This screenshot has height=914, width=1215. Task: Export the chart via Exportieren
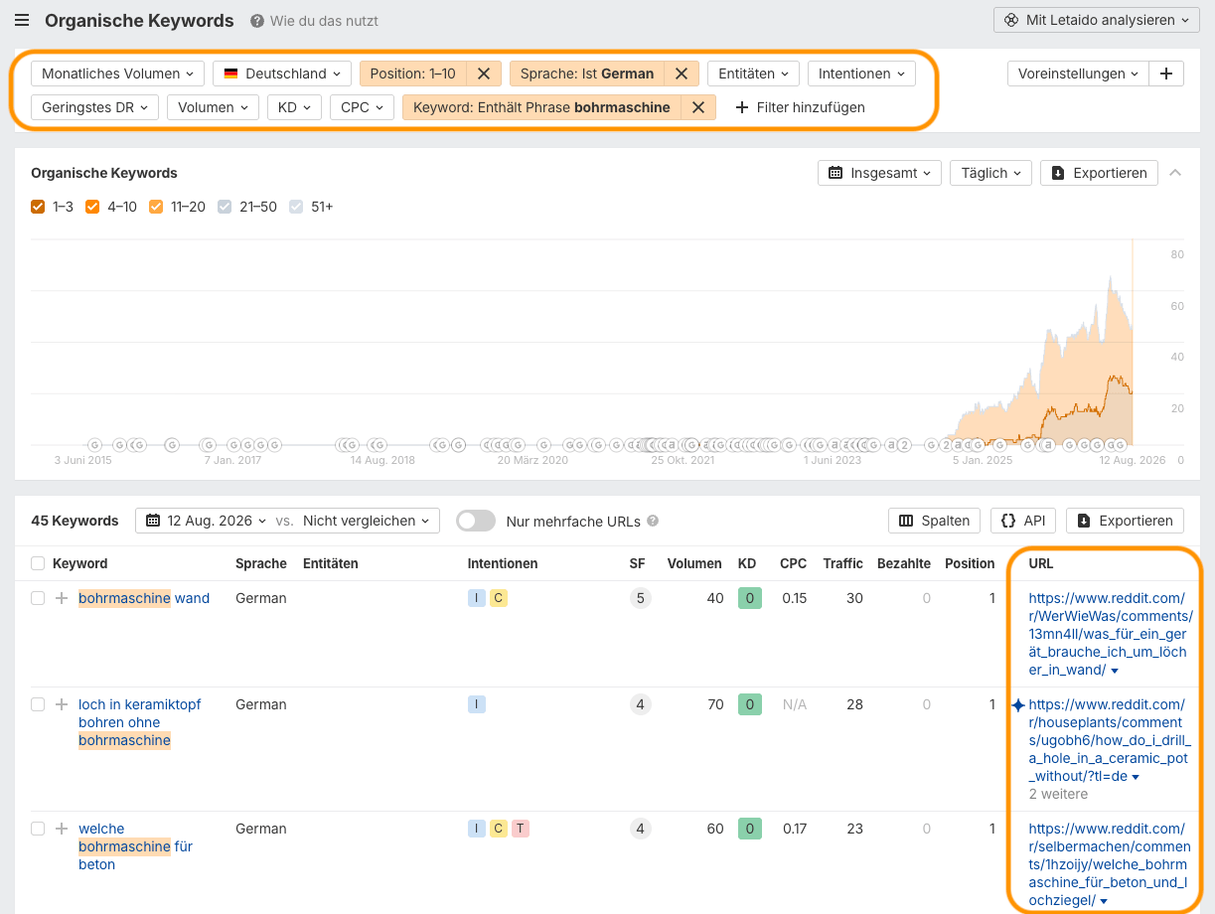[x=1100, y=173]
